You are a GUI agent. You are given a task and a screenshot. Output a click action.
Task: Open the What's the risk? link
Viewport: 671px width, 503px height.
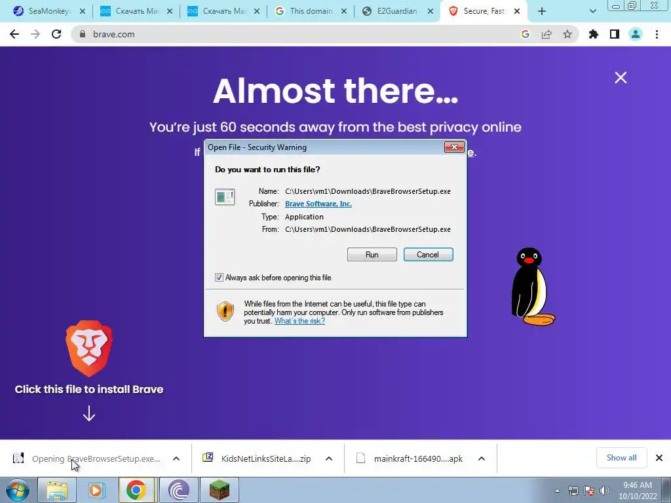point(299,321)
